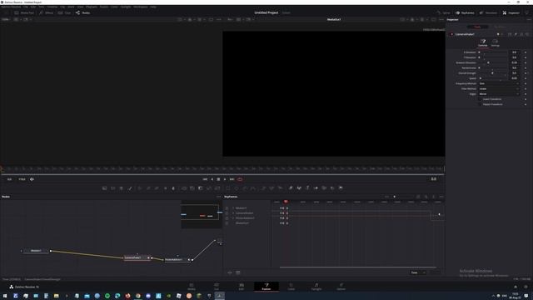Toggle the Spline panel button
Viewport: 533px width, 300px height.
pyautogui.click(x=444, y=13)
